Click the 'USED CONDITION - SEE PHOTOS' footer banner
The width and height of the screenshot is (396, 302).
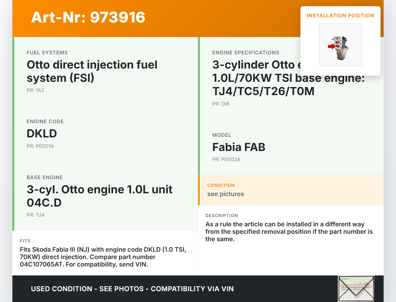pyautogui.click(x=132, y=289)
